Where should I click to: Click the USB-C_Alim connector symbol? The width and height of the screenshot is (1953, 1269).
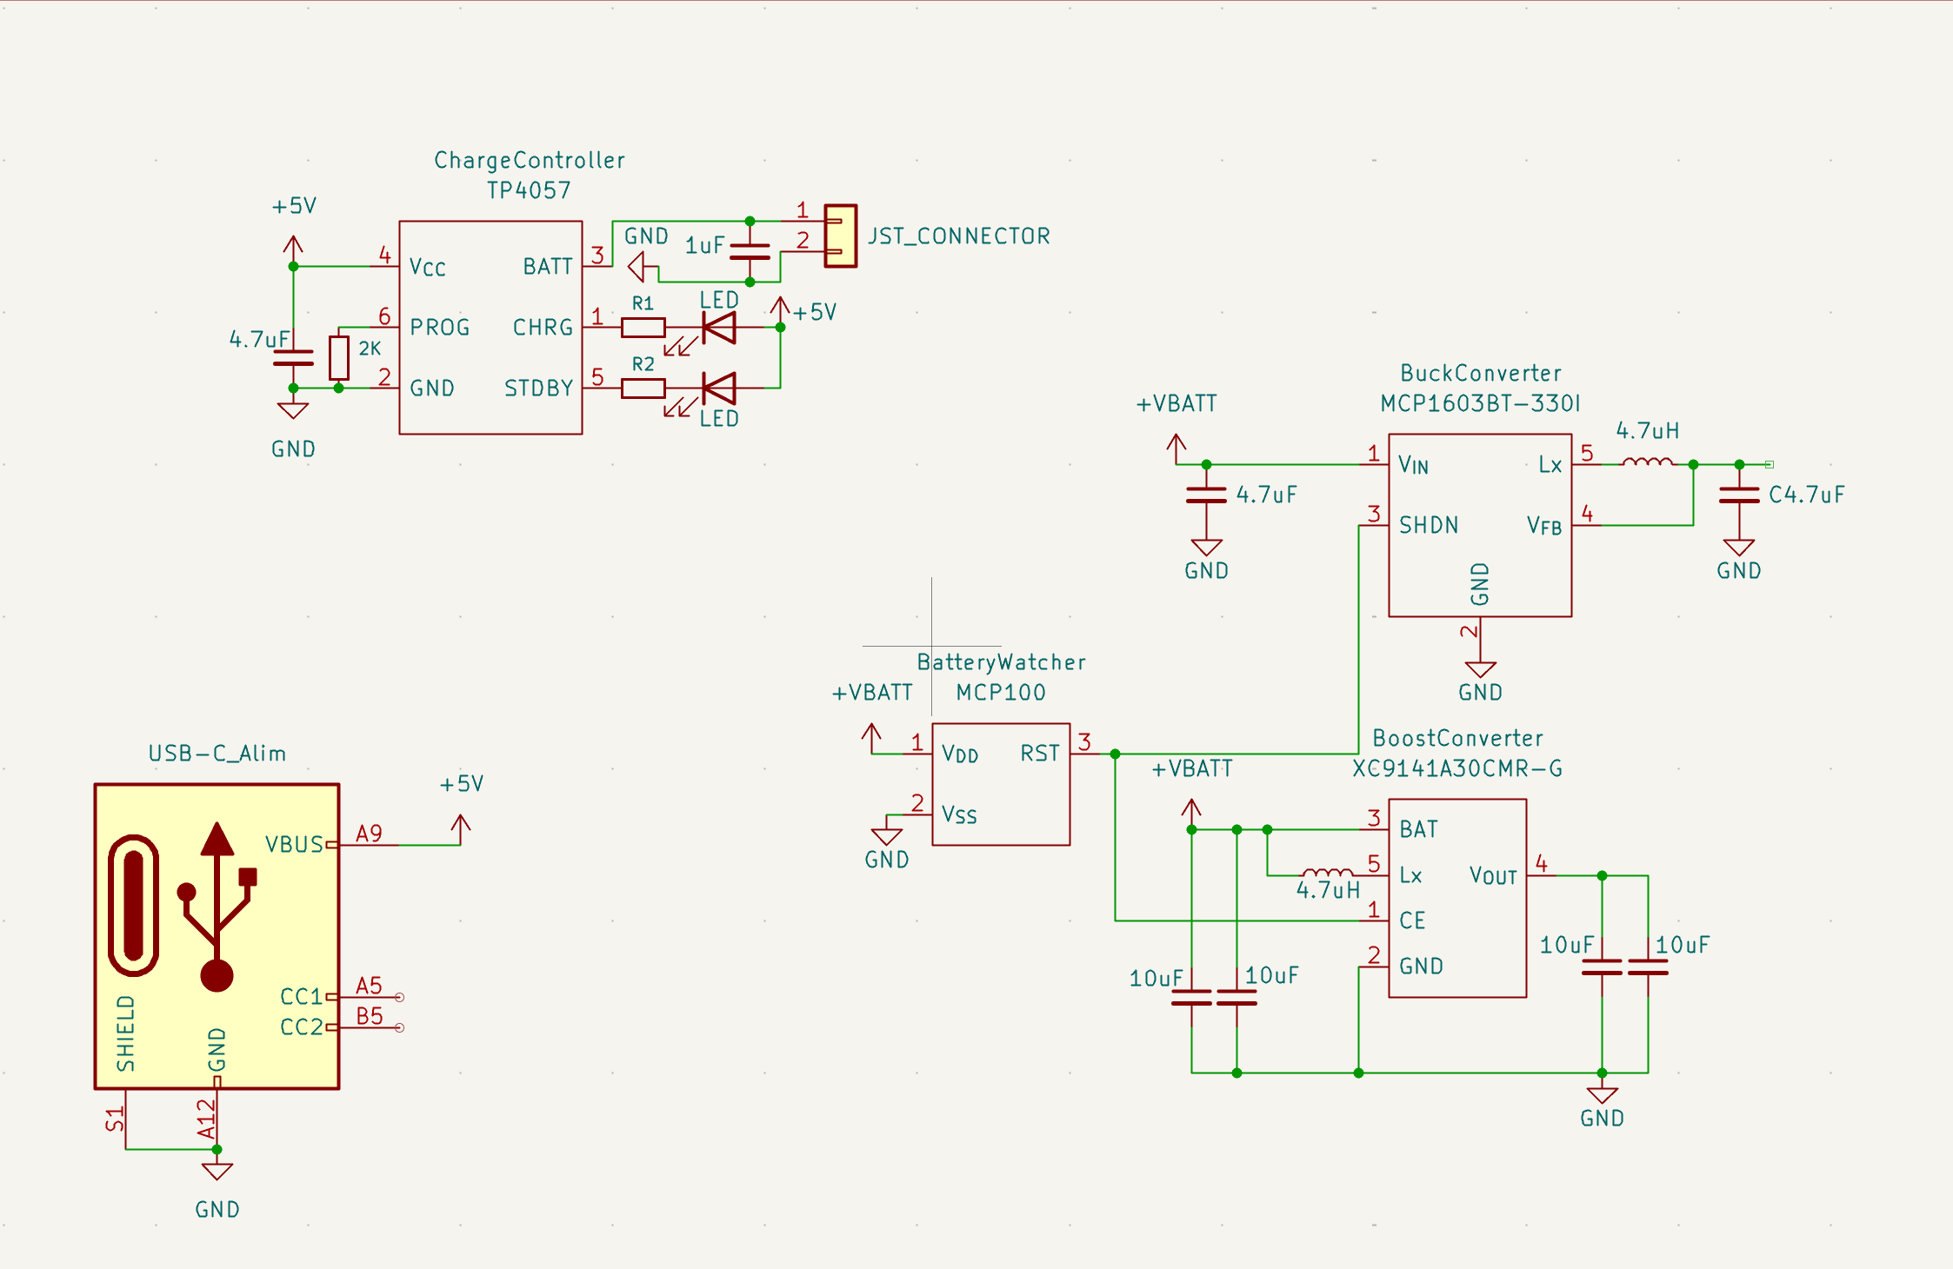point(217,935)
